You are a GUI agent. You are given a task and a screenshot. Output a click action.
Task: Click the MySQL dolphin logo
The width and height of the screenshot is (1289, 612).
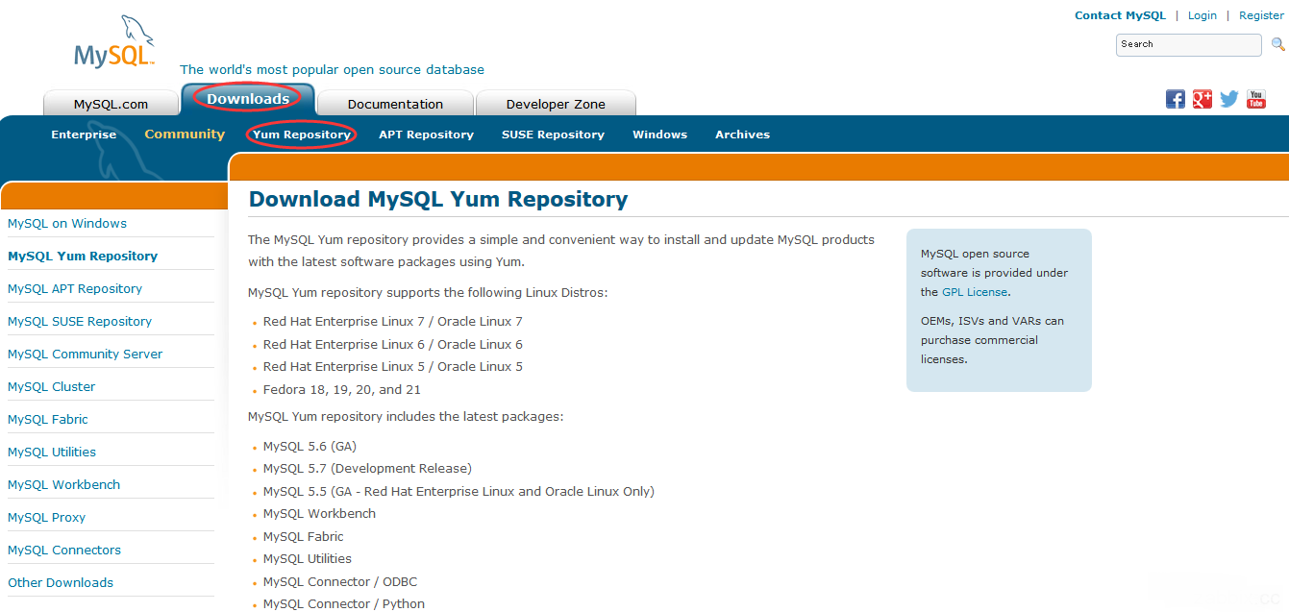112,41
